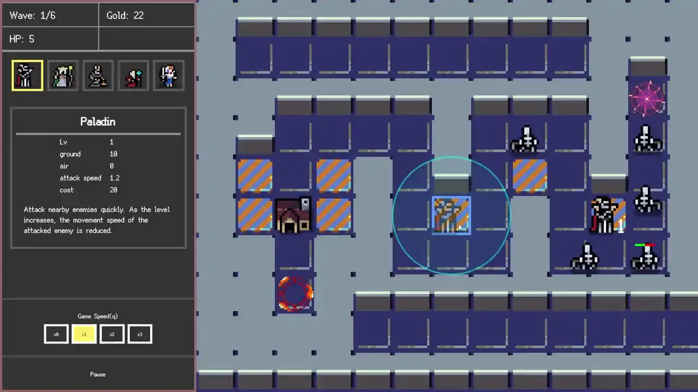Click the attack speed 1.2 value

pos(115,178)
